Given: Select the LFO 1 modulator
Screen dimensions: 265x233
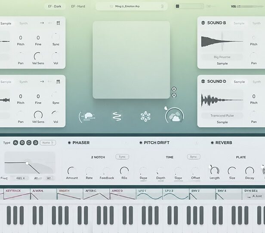Looking at the screenshot, I should tap(149, 194).
